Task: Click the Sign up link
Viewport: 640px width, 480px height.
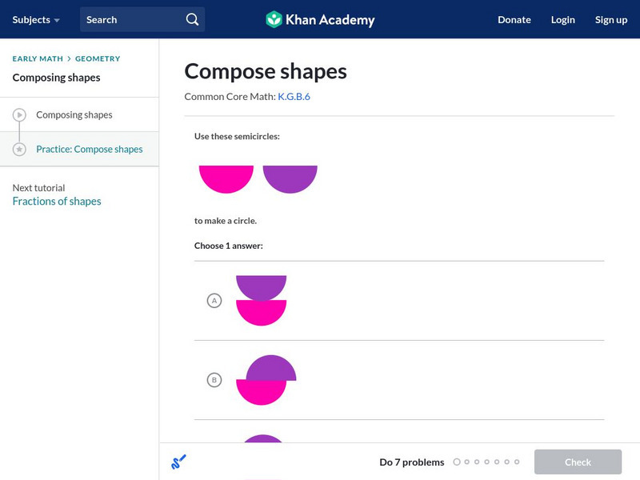Action: tap(610, 19)
